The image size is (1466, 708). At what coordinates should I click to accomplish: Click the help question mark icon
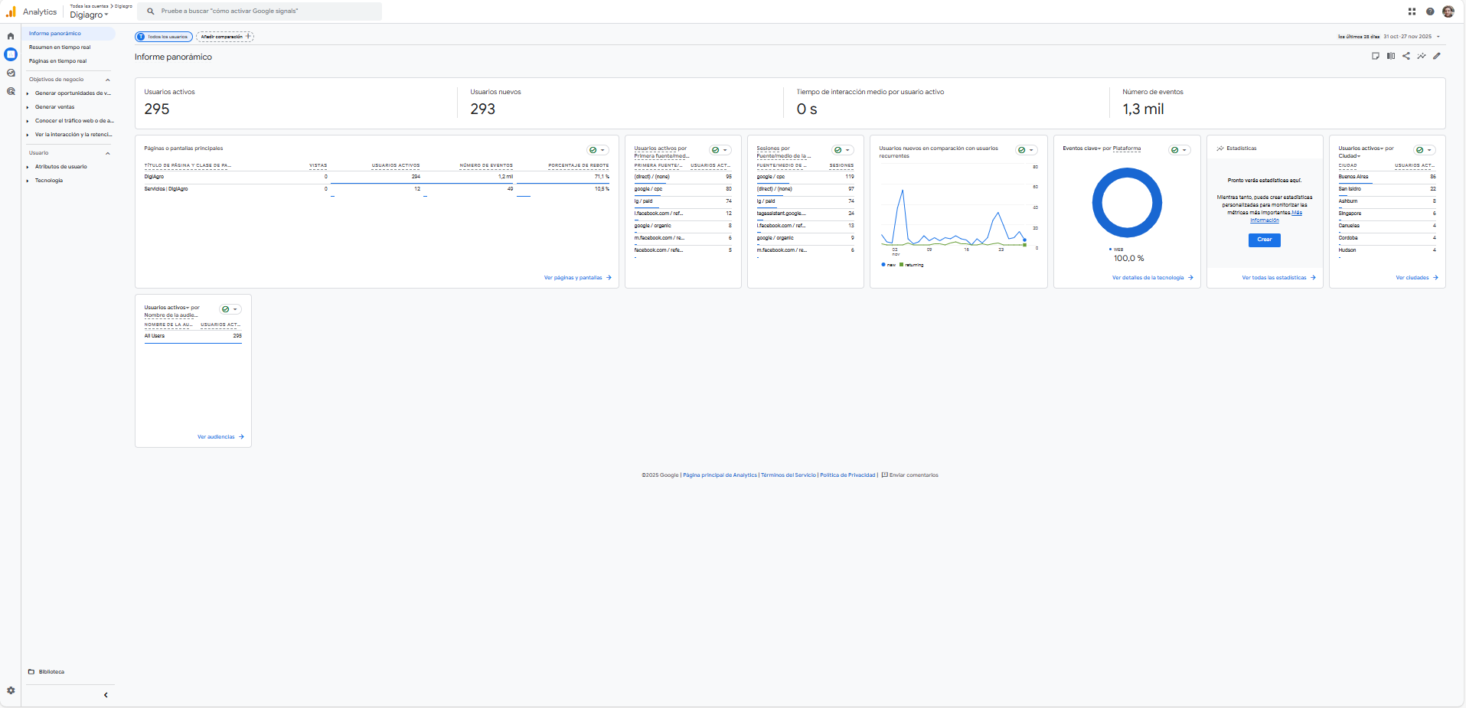click(1430, 11)
